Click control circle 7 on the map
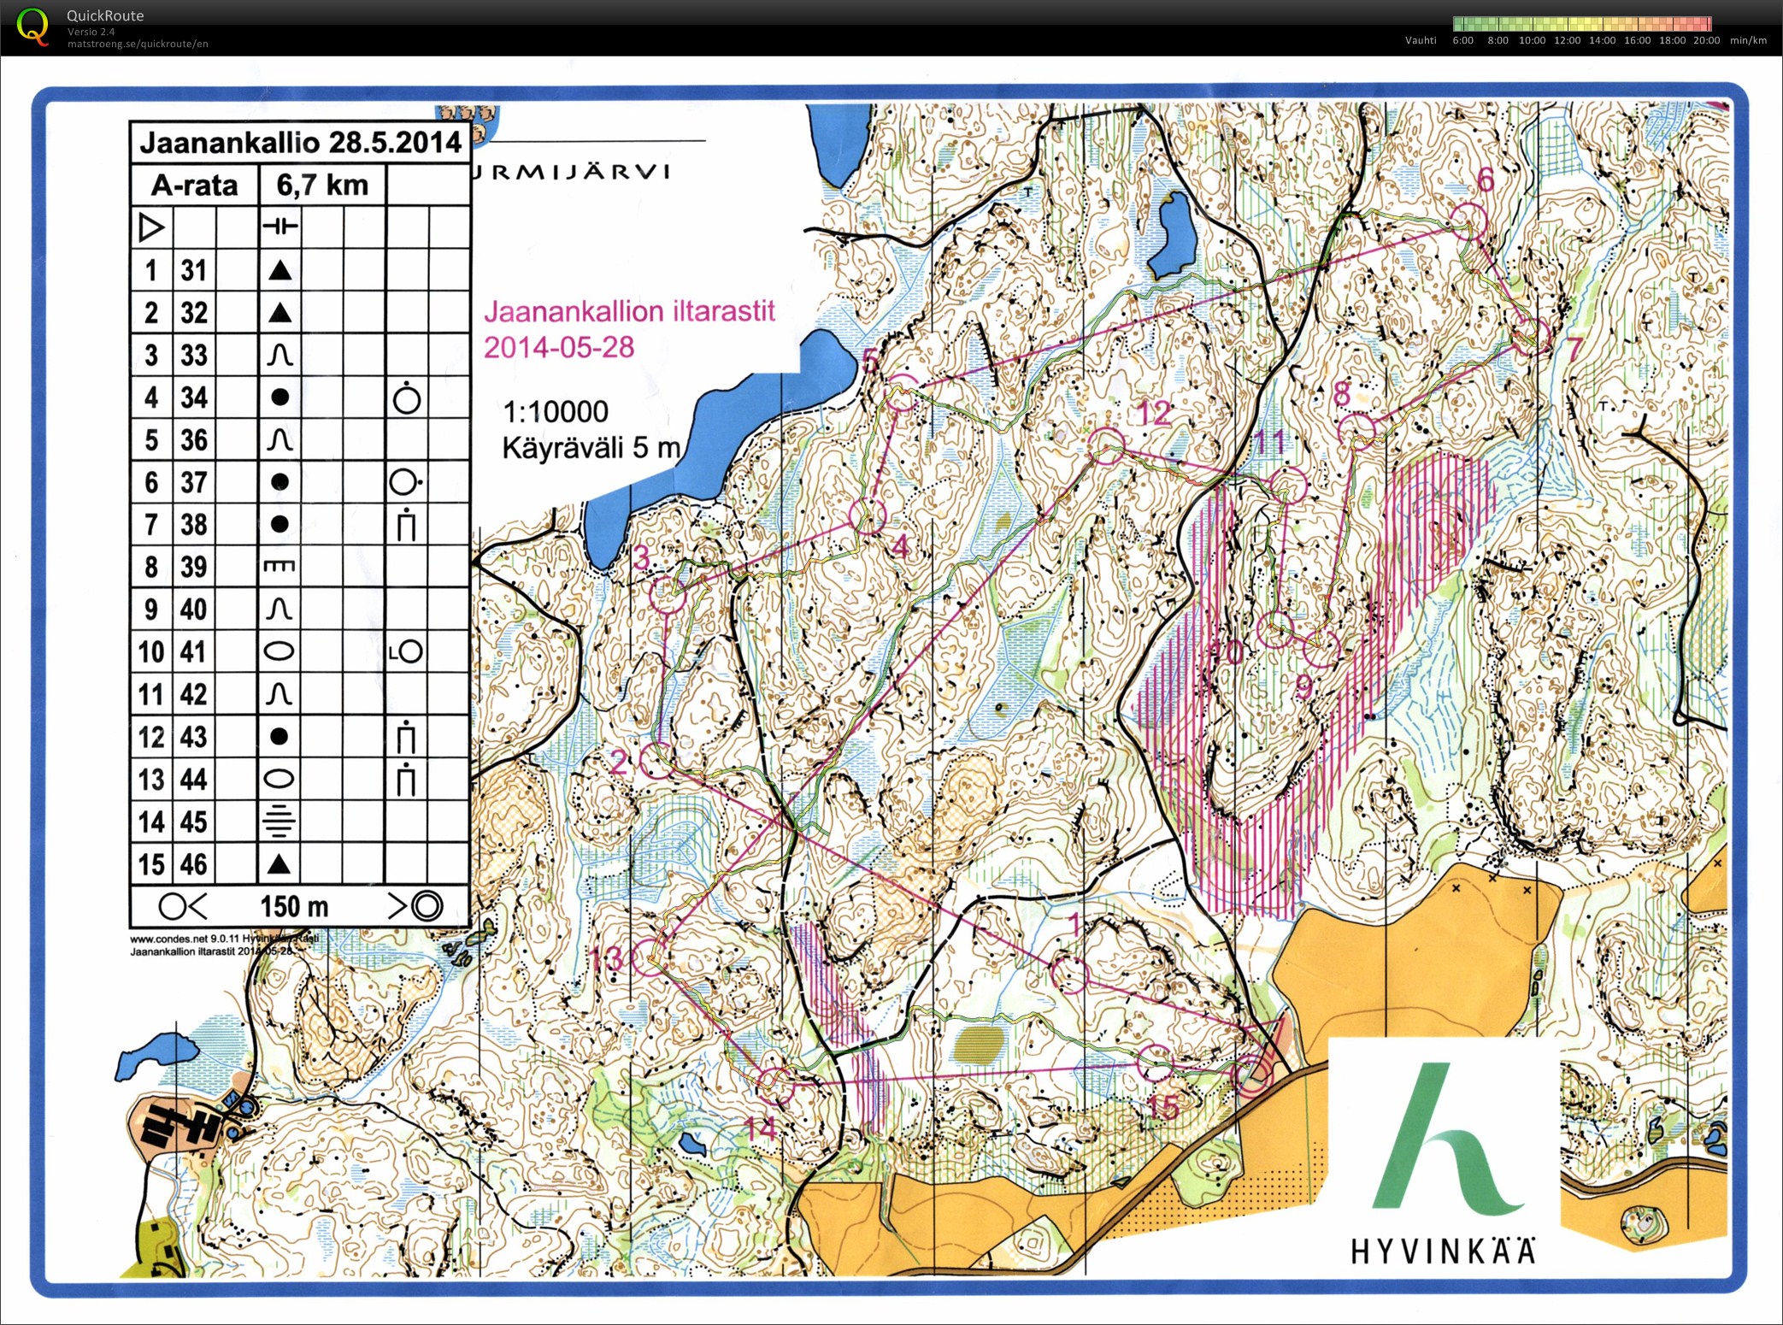This screenshot has height=1325, width=1783. tap(1531, 335)
